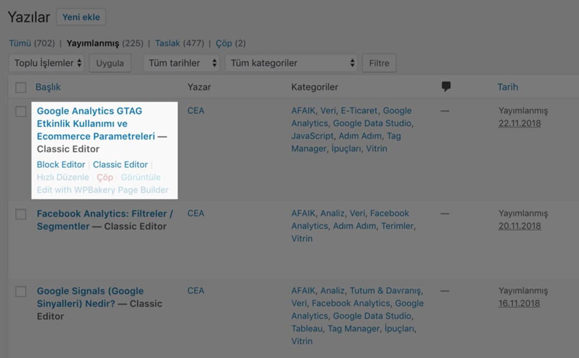Click the E-Ticaret category link
This screenshot has width=579, height=358.
click(359, 111)
